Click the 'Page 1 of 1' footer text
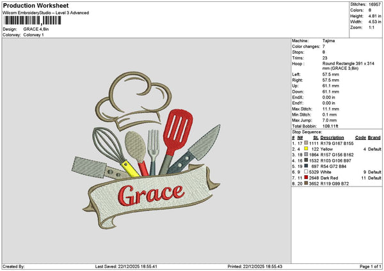The height and width of the screenshot is (271, 384). (x=371, y=267)
